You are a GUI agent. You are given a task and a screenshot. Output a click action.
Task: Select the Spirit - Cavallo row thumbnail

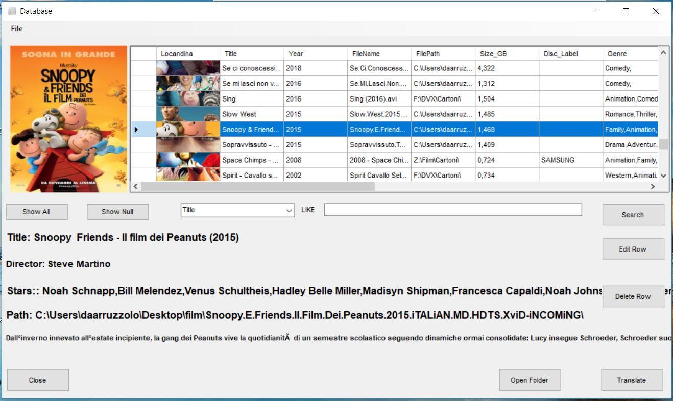coord(188,174)
